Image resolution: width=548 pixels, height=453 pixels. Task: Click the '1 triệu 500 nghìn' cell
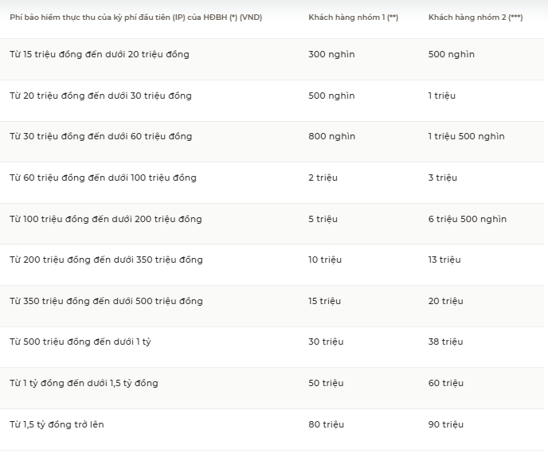(466, 136)
